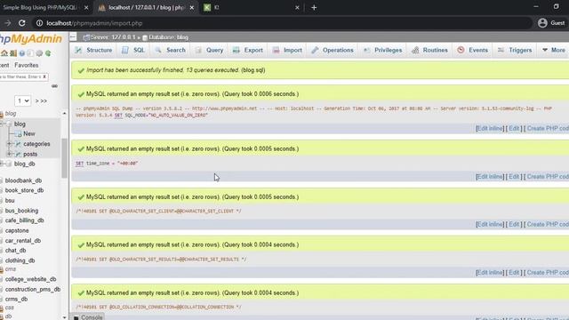Click the phpMyAdmin Home icon

[x=4, y=53]
